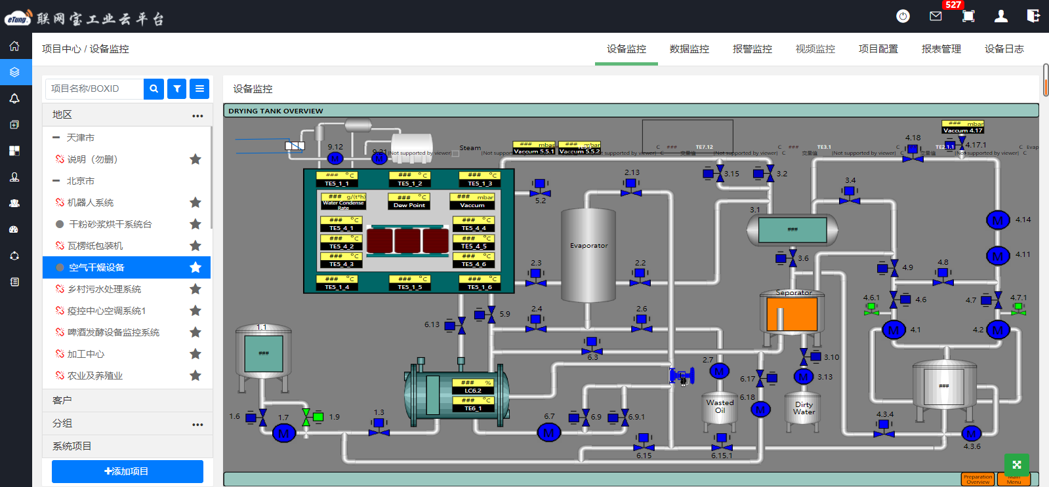
Task: Click Preparation Overview button in diagram
Action: (978, 479)
